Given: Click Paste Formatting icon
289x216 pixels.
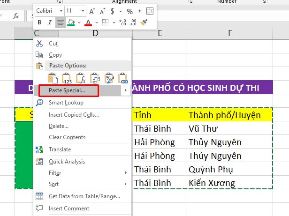Looking at the screenshot, I should (x=109, y=78).
